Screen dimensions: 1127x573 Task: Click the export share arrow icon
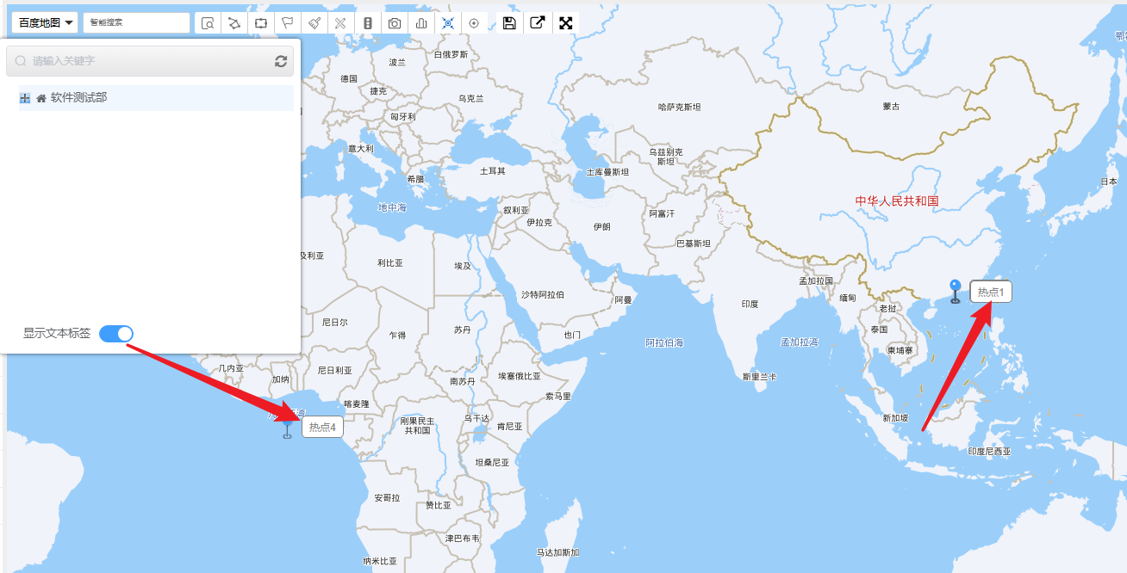537,23
